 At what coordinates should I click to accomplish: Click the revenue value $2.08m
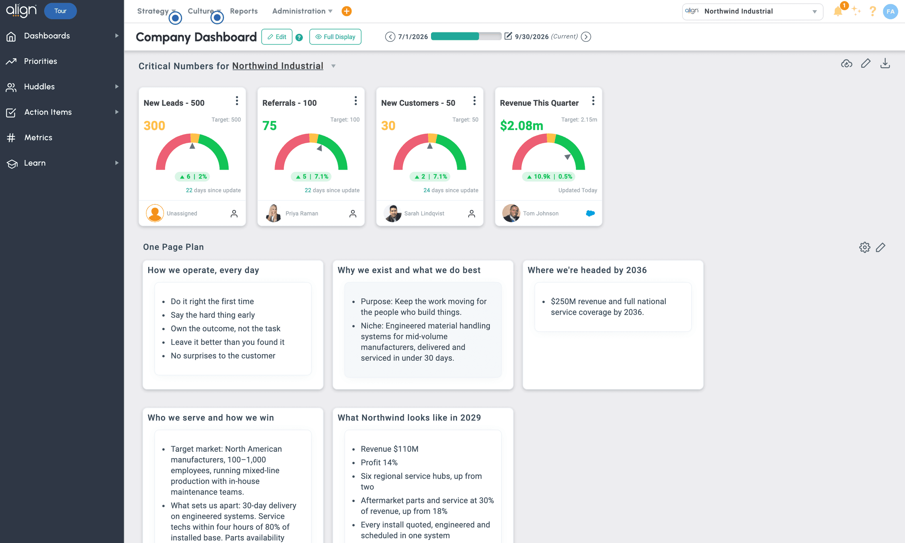(522, 125)
